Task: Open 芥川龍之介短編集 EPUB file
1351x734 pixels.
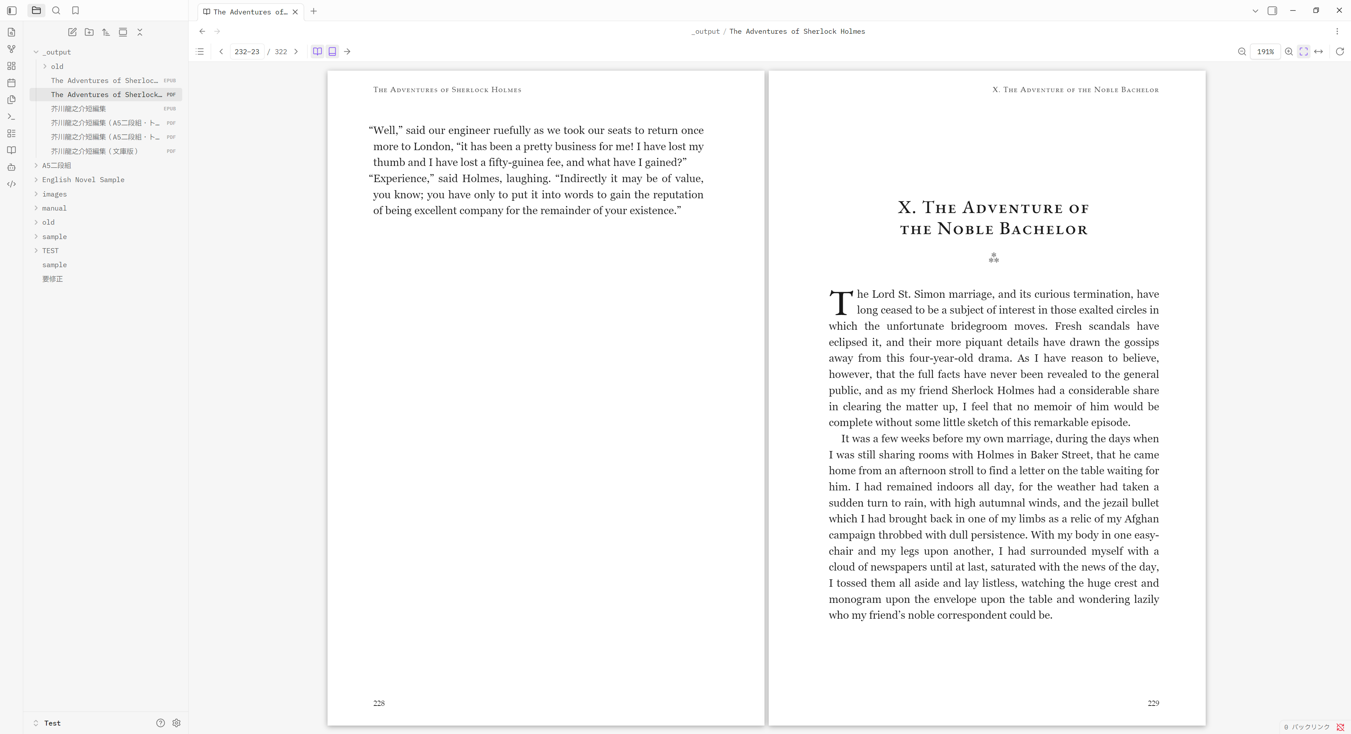Action: (106, 109)
